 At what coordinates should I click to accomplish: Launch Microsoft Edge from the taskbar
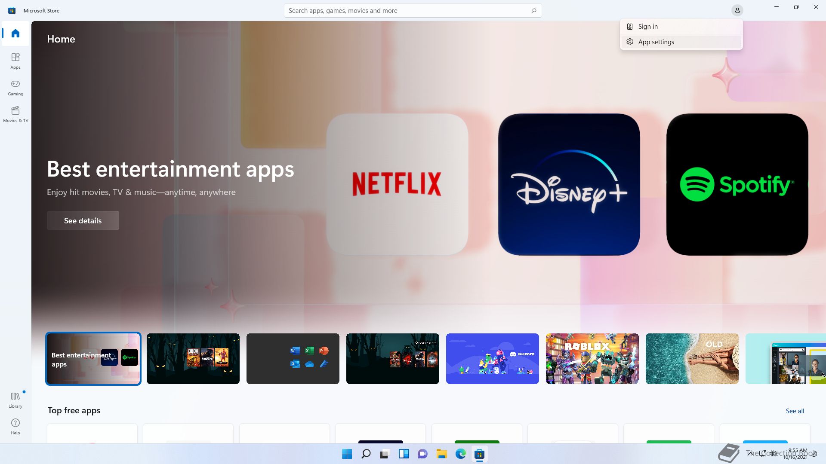coord(460,454)
